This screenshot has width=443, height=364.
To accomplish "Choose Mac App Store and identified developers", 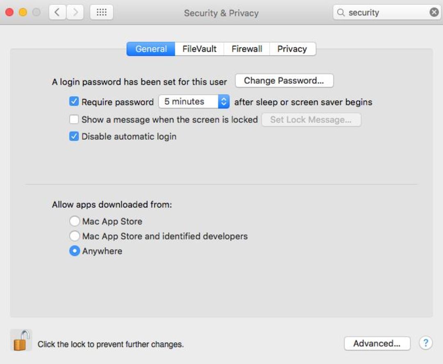I will point(75,236).
